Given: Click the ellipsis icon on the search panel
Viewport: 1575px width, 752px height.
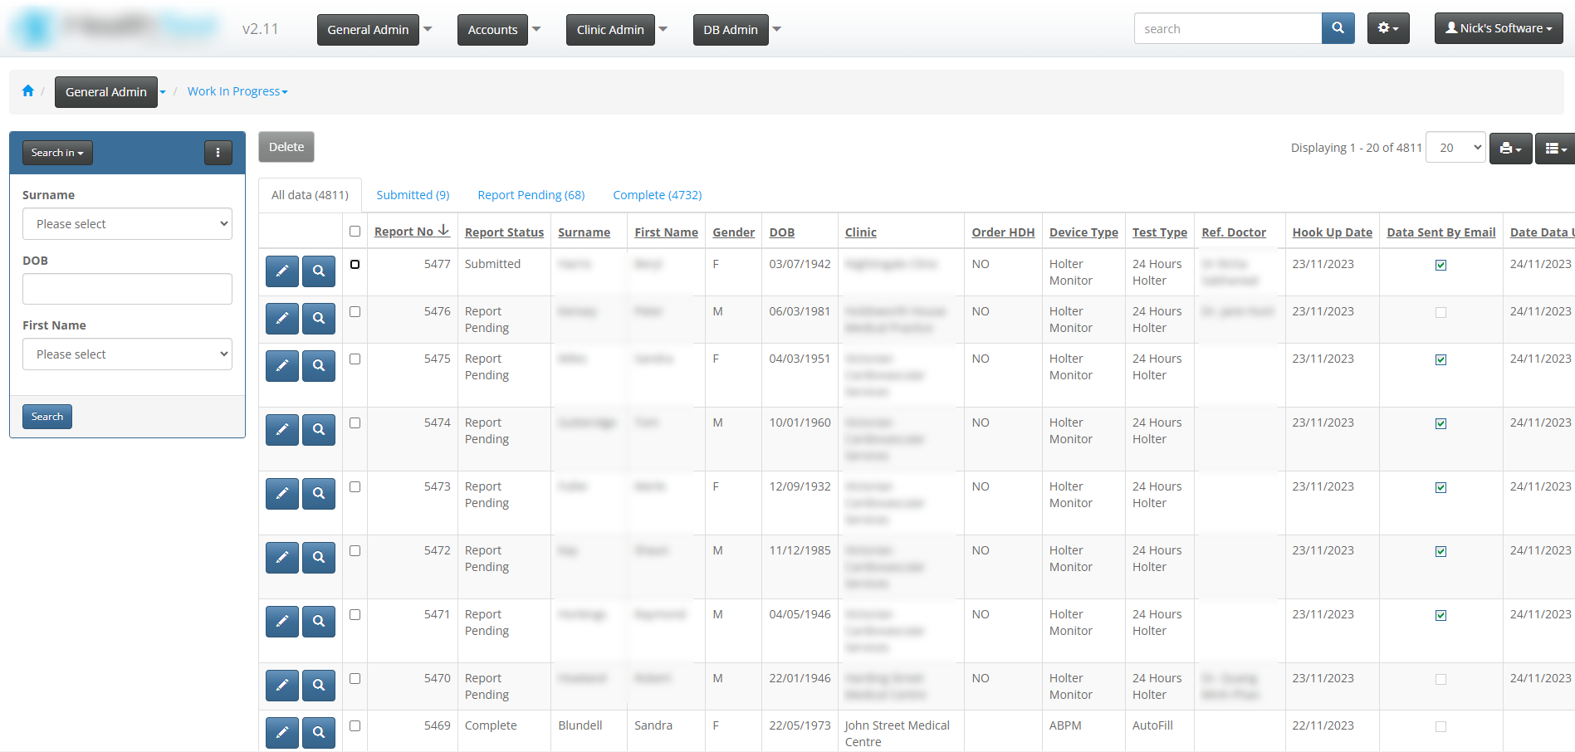Looking at the screenshot, I should coord(218,152).
